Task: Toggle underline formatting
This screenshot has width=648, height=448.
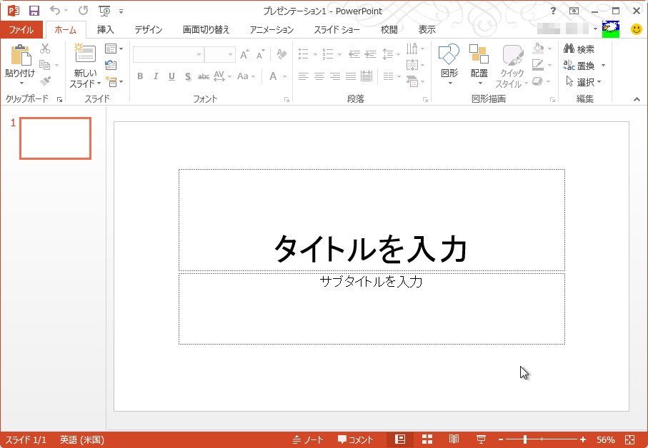Action: pos(171,76)
